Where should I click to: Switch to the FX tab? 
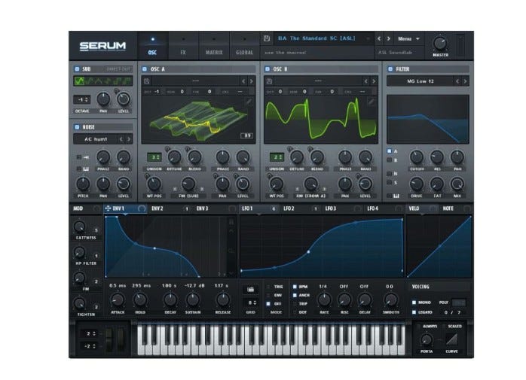(183, 46)
